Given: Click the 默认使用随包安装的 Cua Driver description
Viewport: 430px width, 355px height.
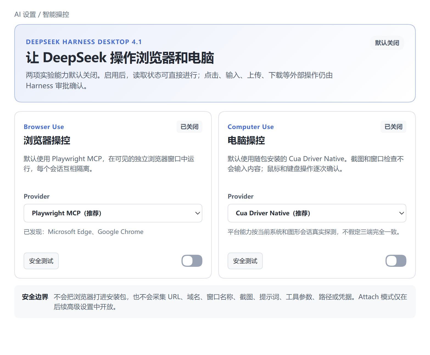Looking at the screenshot, I should pos(316,164).
